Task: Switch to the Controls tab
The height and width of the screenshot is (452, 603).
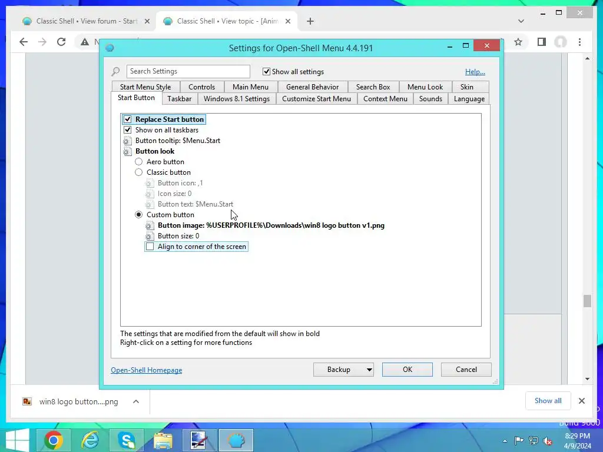Action: click(201, 87)
